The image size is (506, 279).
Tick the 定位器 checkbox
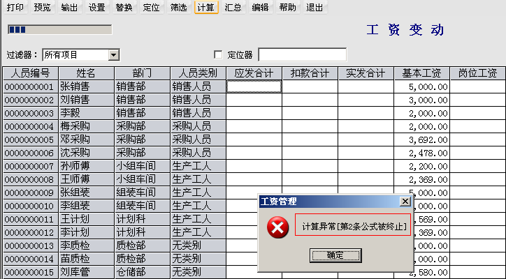(219, 55)
